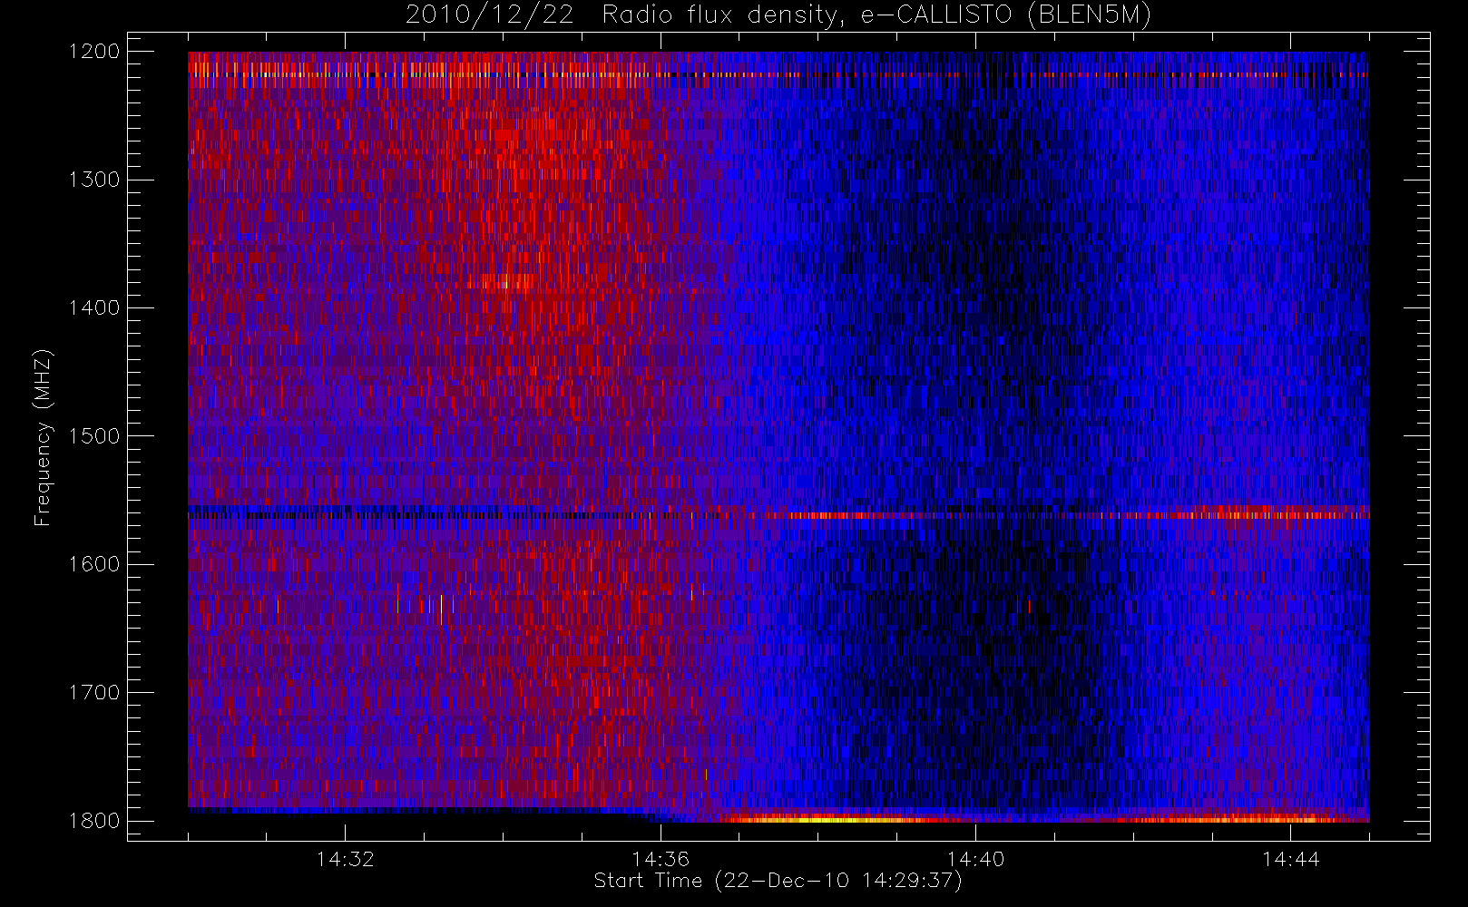Screen dimensions: 1468x907
Task: Click the 14:44 time tick label
Action: click(x=1290, y=859)
